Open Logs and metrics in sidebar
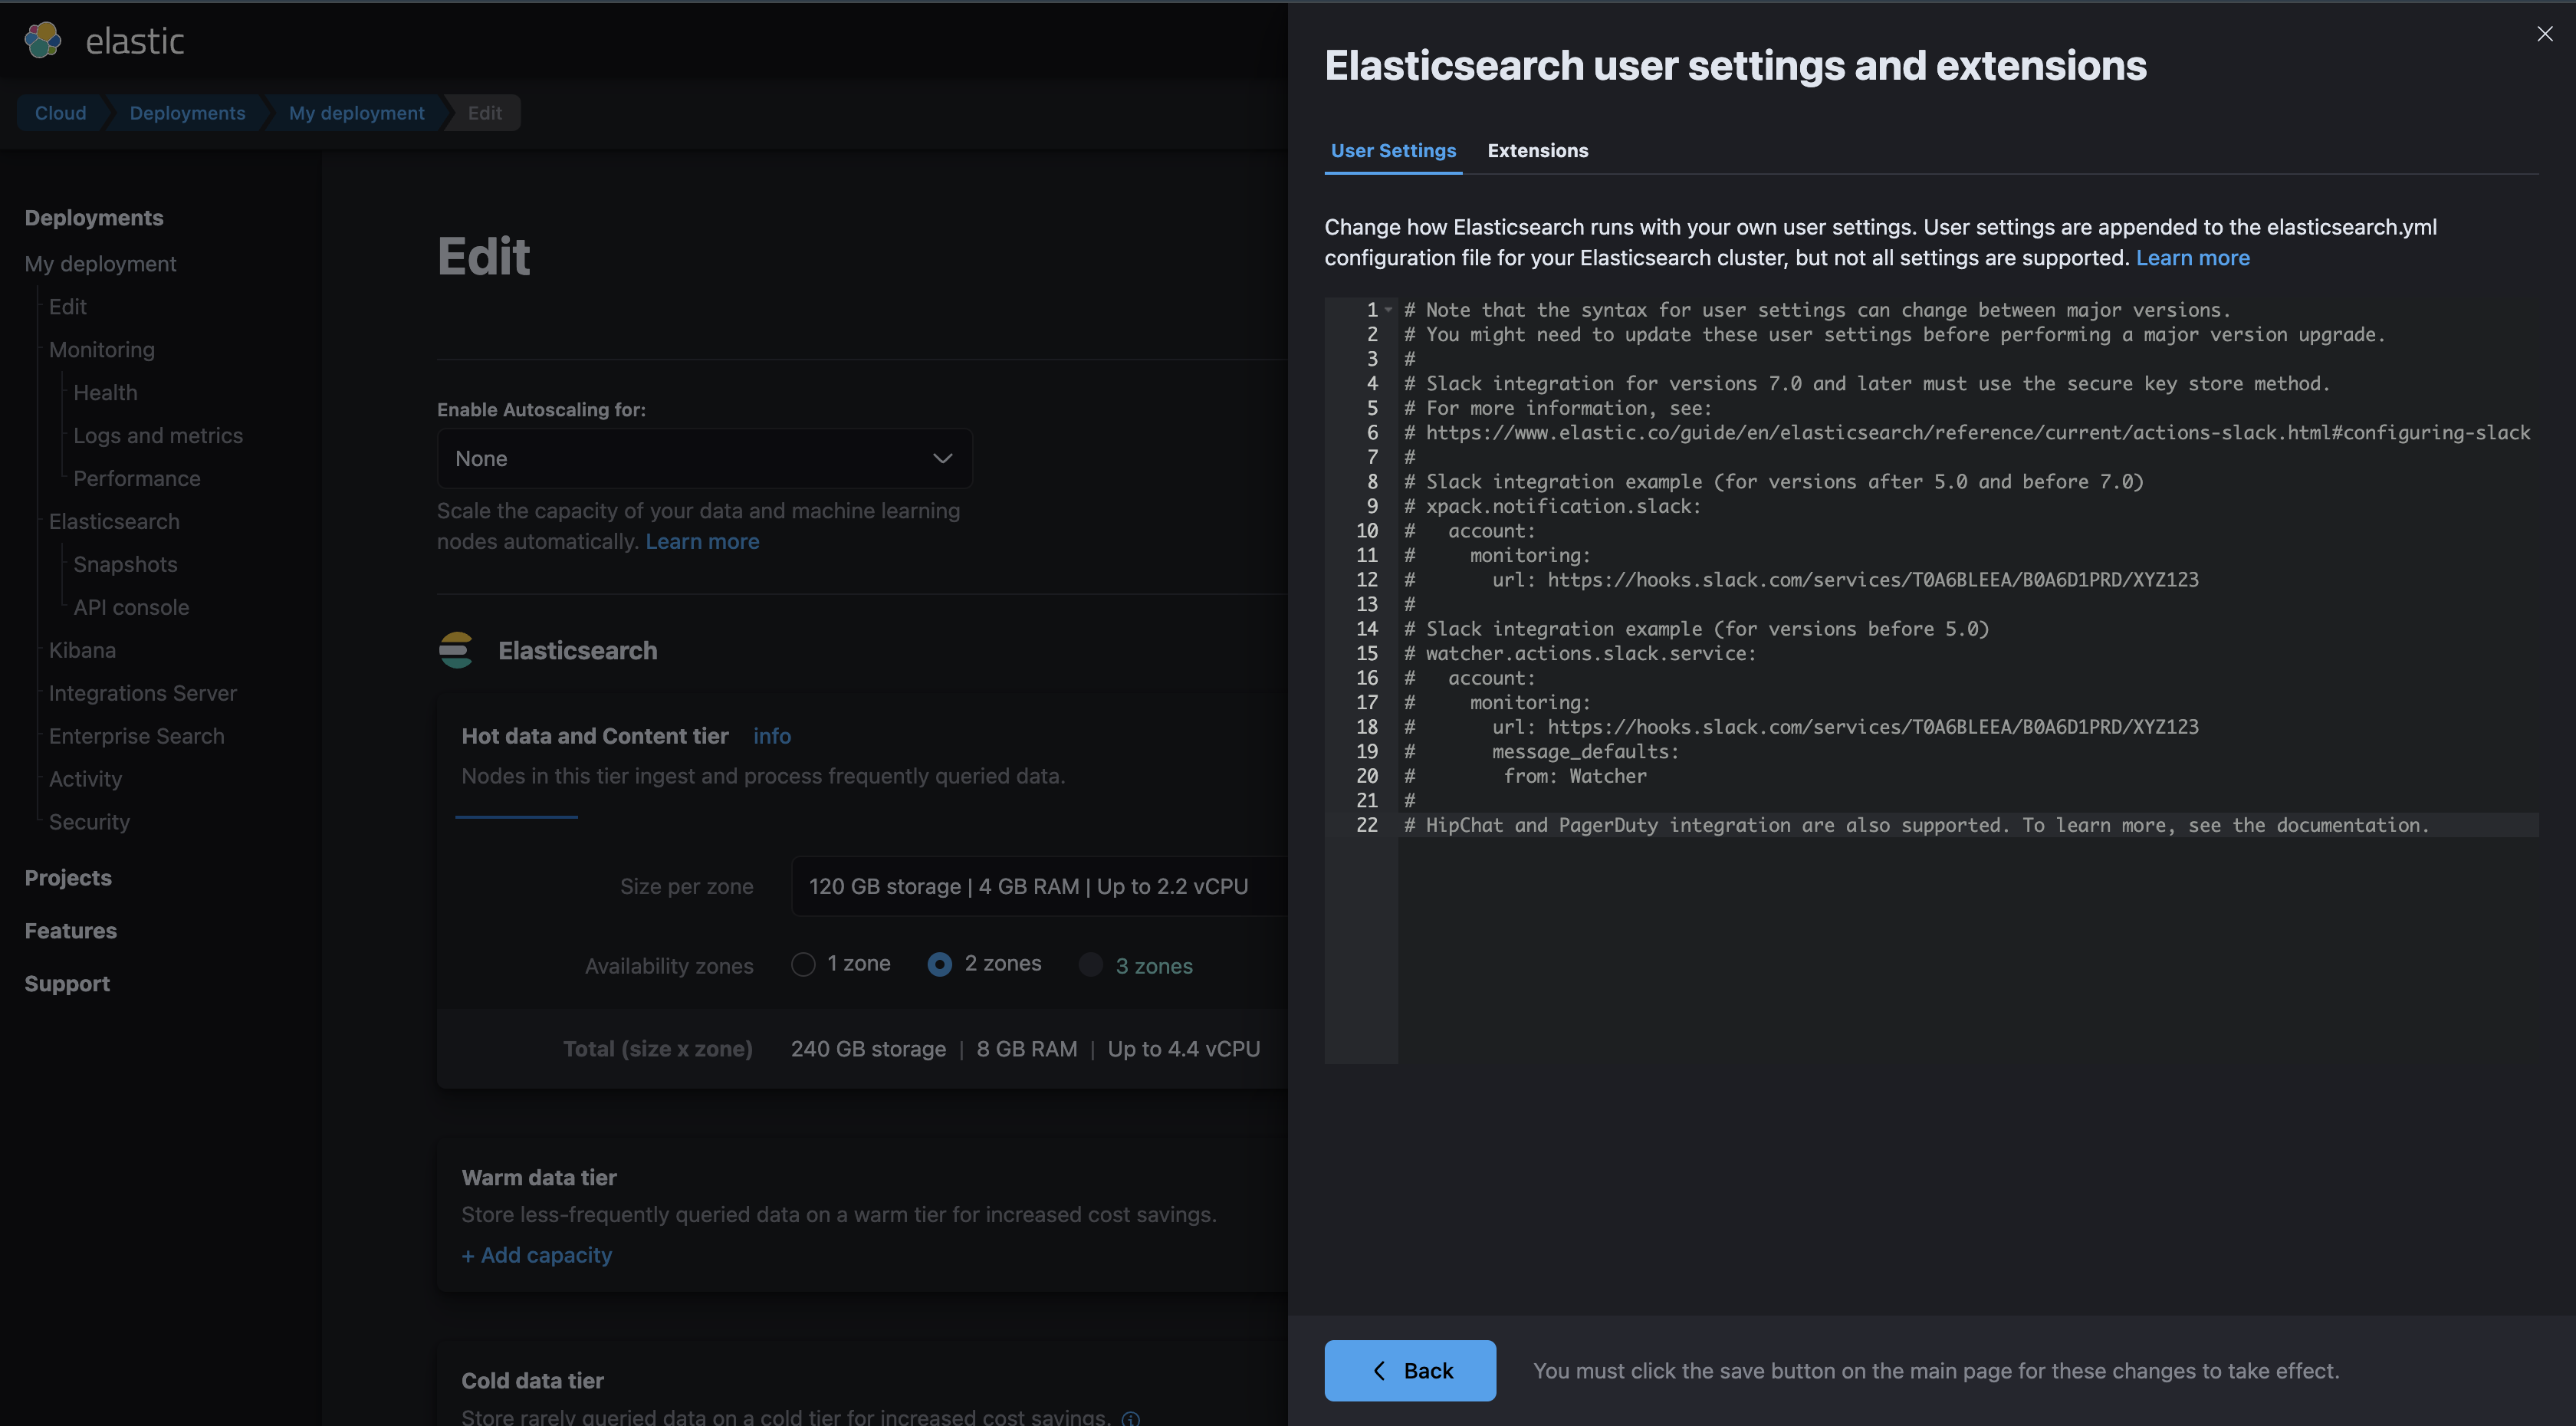The image size is (2576, 1426). pyautogui.click(x=158, y=435)
